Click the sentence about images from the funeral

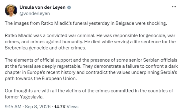pos(86,23)
